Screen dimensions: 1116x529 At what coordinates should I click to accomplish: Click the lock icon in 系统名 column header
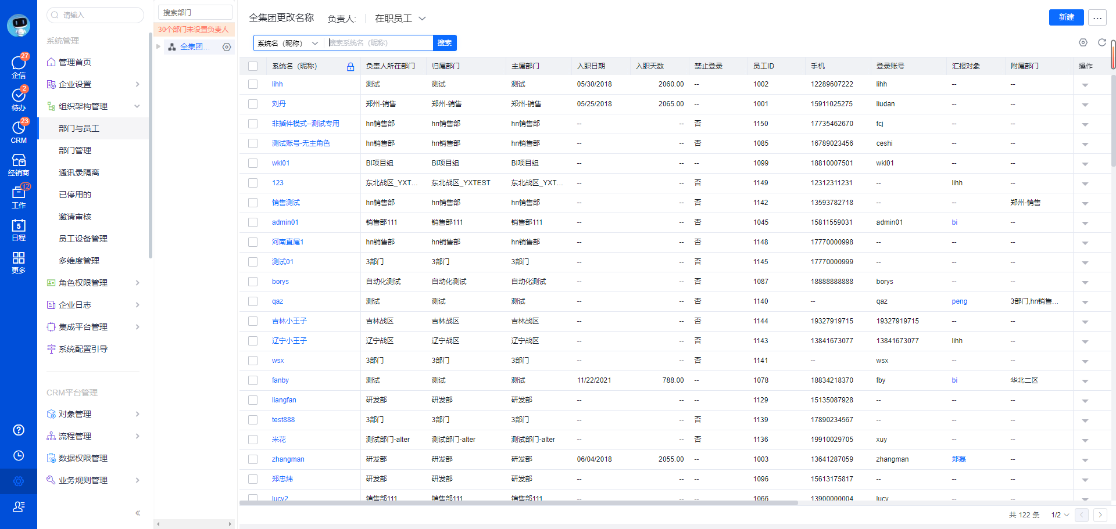click(350, 66)
